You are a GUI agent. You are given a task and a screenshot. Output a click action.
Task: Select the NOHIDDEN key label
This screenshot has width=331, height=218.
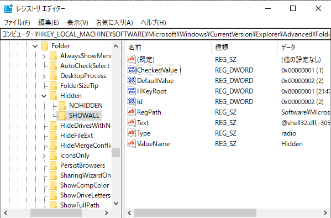tap(86, 106)
